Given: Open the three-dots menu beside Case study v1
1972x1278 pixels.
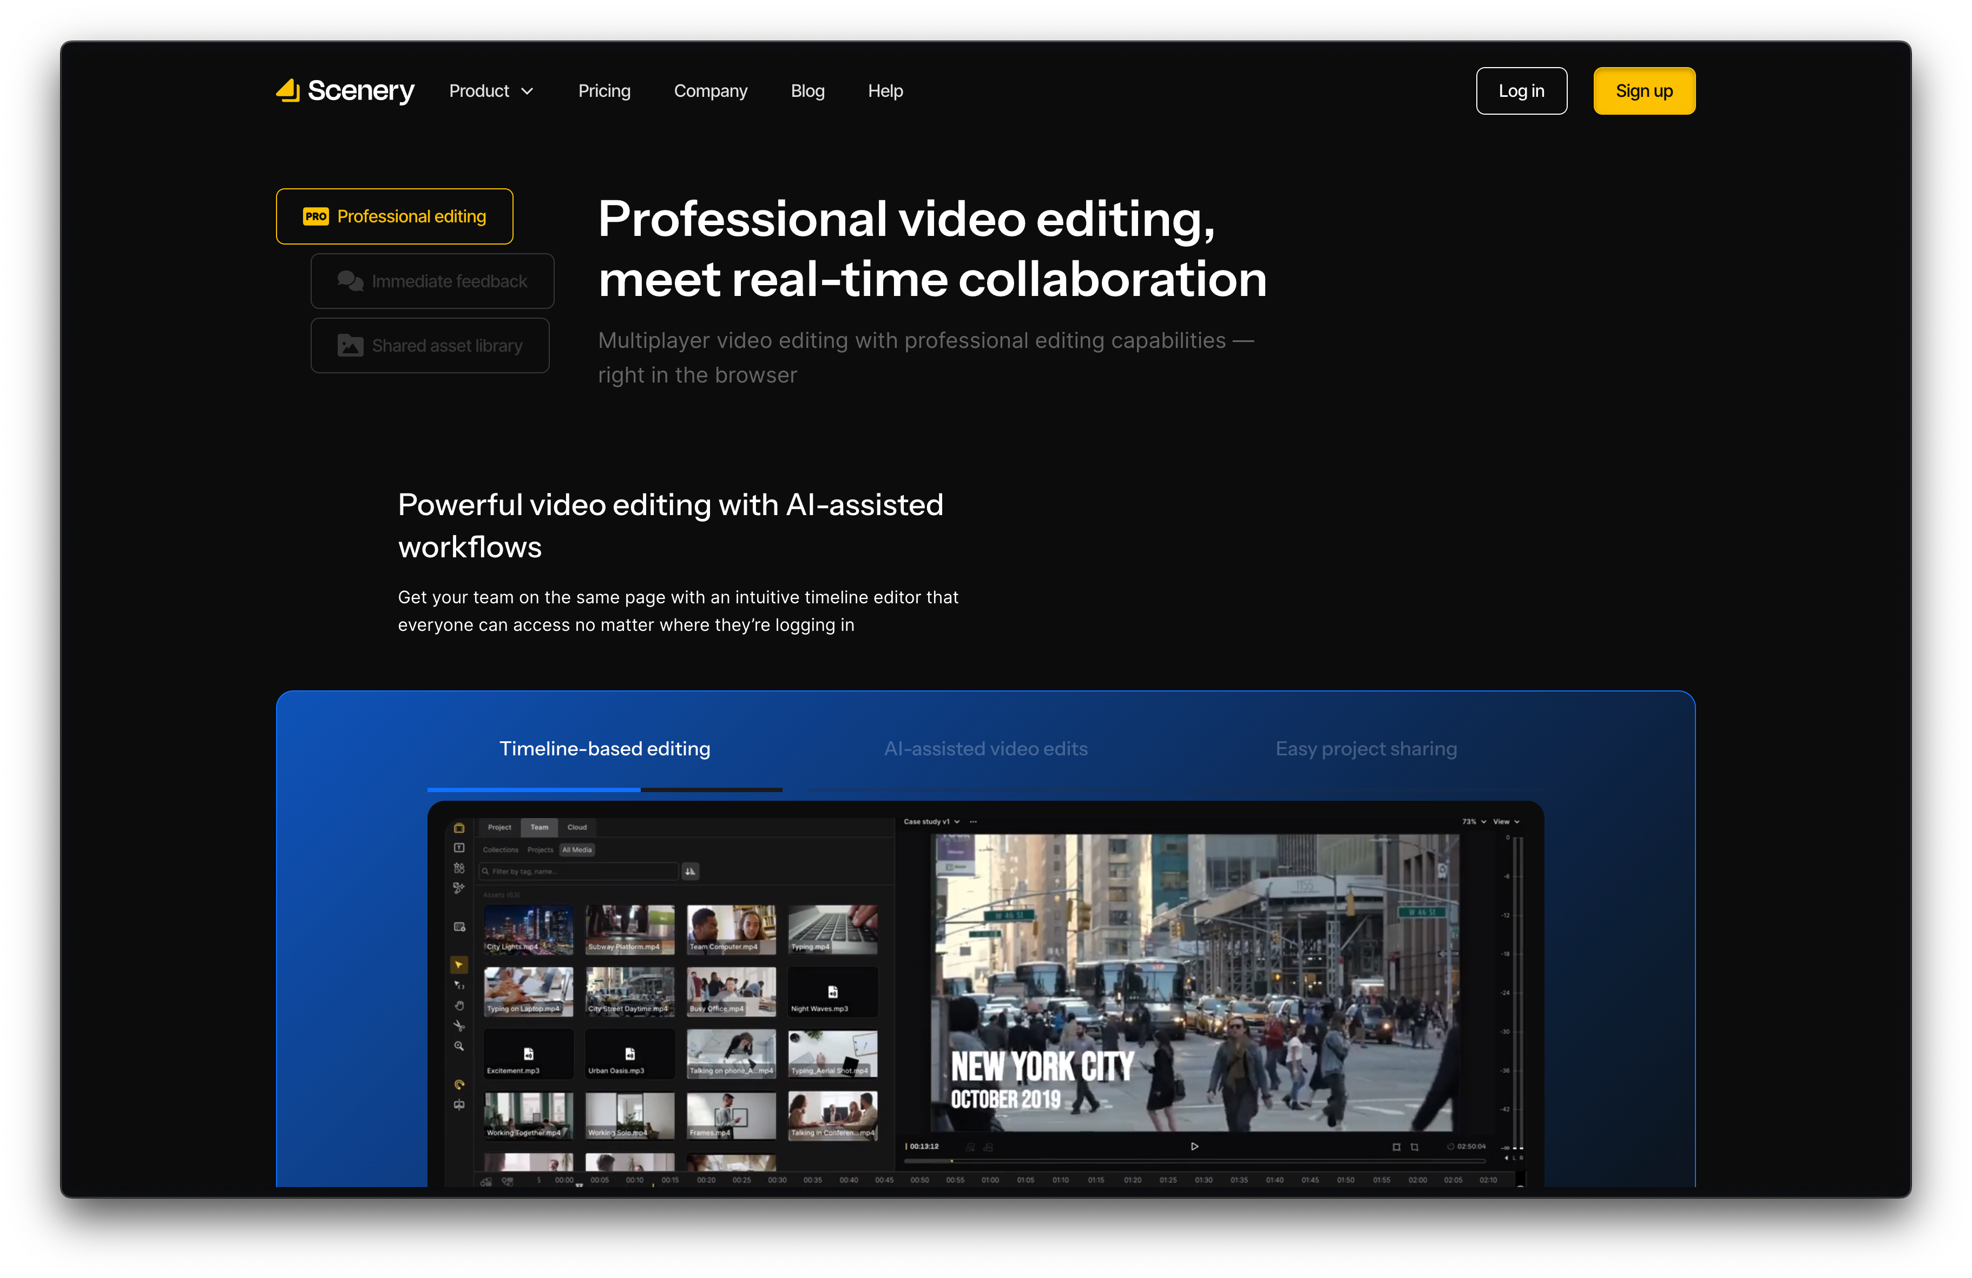Looking at the screenshot, I should tap(974, 822).
